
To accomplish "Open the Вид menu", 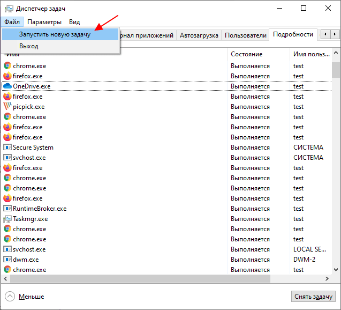I will (x=74, y=22).
